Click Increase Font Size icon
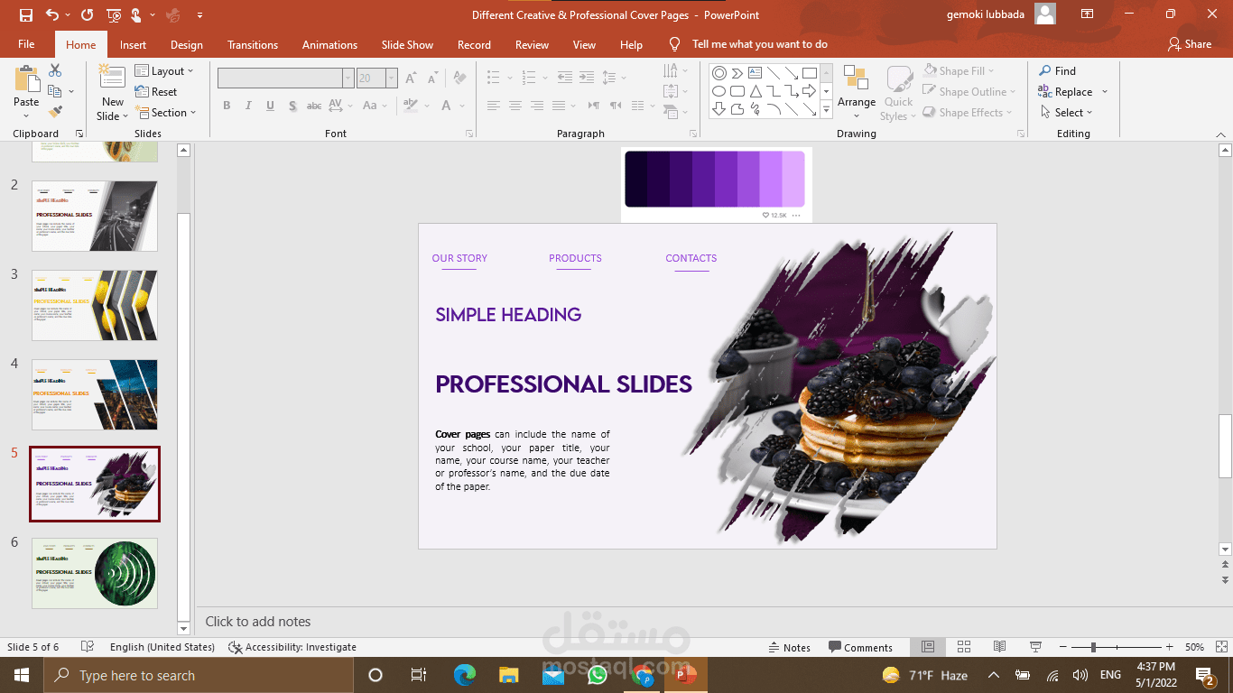 tap(411, 79)
